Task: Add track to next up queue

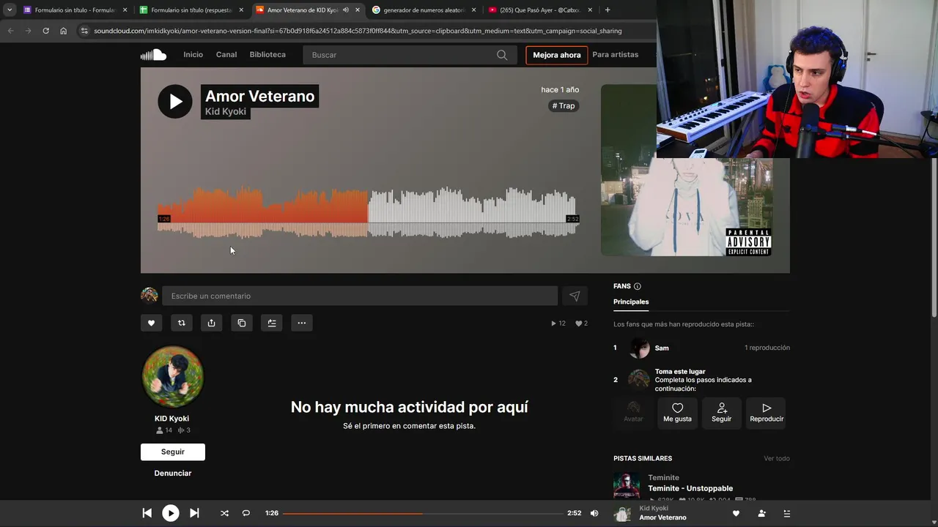Action: click(272, 323)
